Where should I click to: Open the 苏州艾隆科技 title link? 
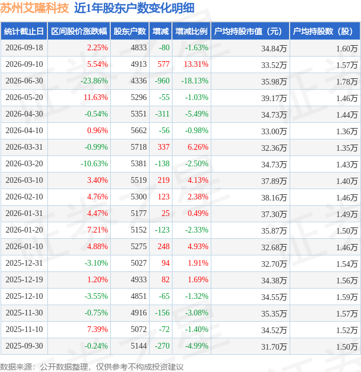pos(34,8)
